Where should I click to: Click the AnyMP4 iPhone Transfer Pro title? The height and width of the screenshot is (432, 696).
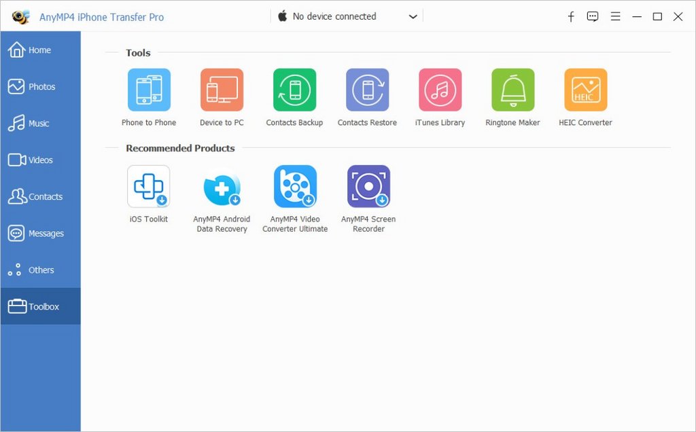102,17
